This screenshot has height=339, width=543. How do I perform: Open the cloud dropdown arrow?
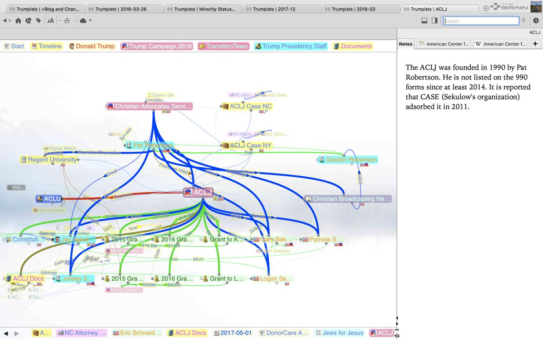[x=90, y=21]
